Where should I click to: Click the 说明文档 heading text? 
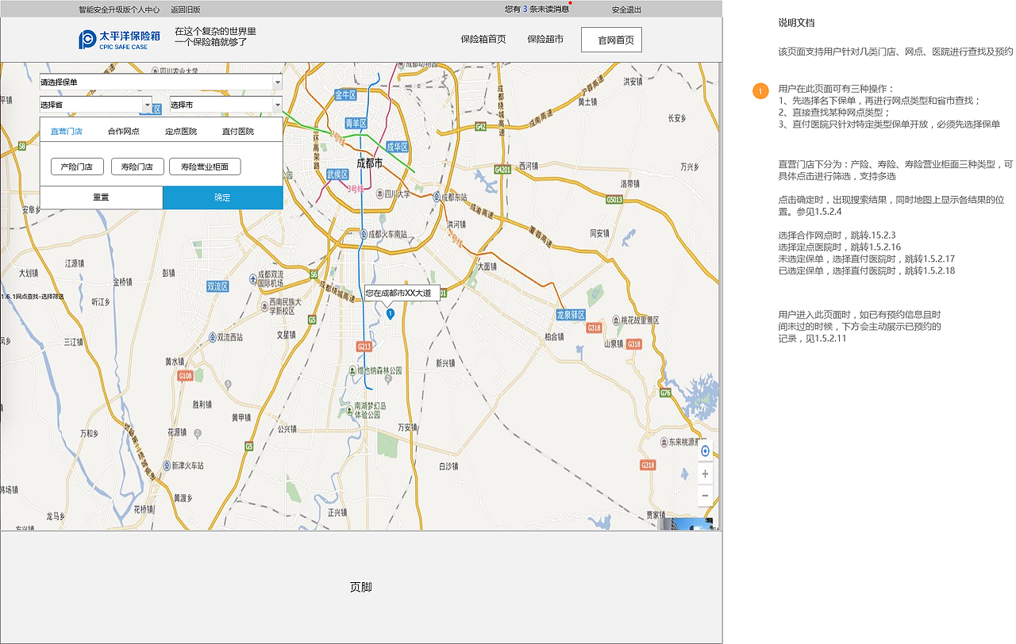click(x=796, y=23)
